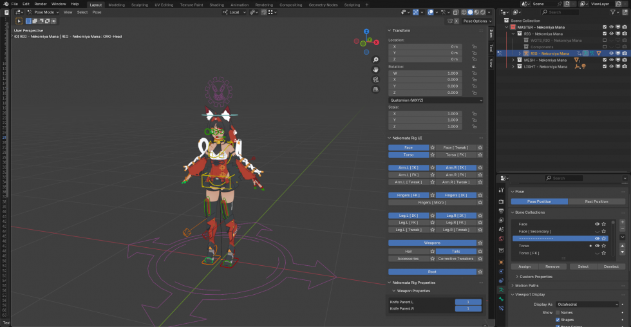Lock the X location with padlock icon
Screen dimensions: 631x327
point(474,46)
